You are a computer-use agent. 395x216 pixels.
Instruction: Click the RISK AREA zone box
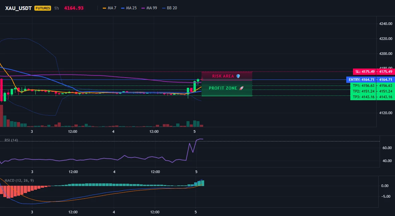(227, 76)
